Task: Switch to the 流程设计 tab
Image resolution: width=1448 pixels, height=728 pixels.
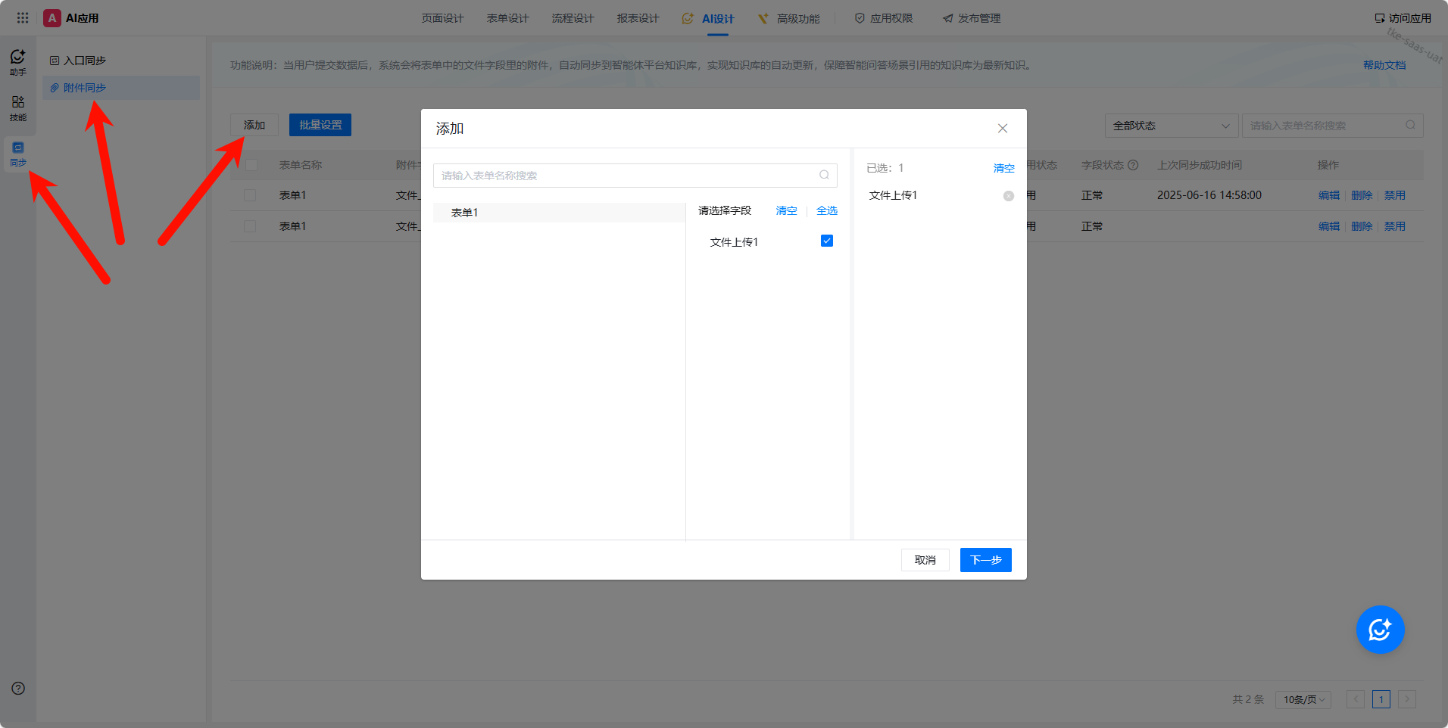Action: point(573,18)
